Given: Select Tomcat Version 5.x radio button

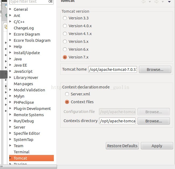Looking at the screenshot, I should pos(65,42).
